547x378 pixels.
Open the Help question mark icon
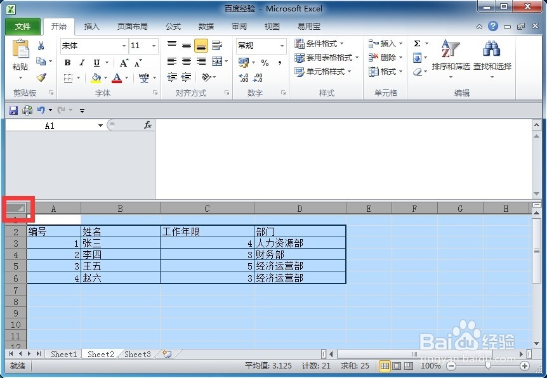click(x=493, y=26)
